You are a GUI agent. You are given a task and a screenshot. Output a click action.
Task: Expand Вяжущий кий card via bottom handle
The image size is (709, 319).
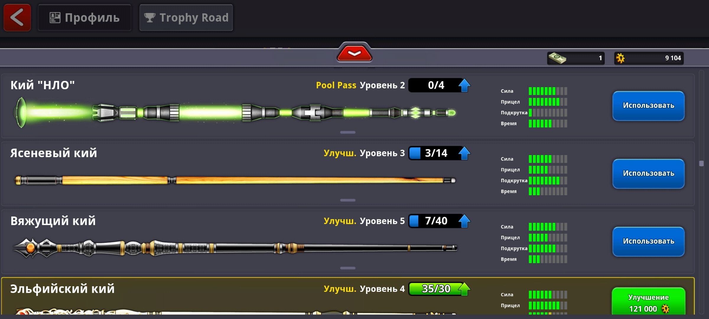point(348,268)
